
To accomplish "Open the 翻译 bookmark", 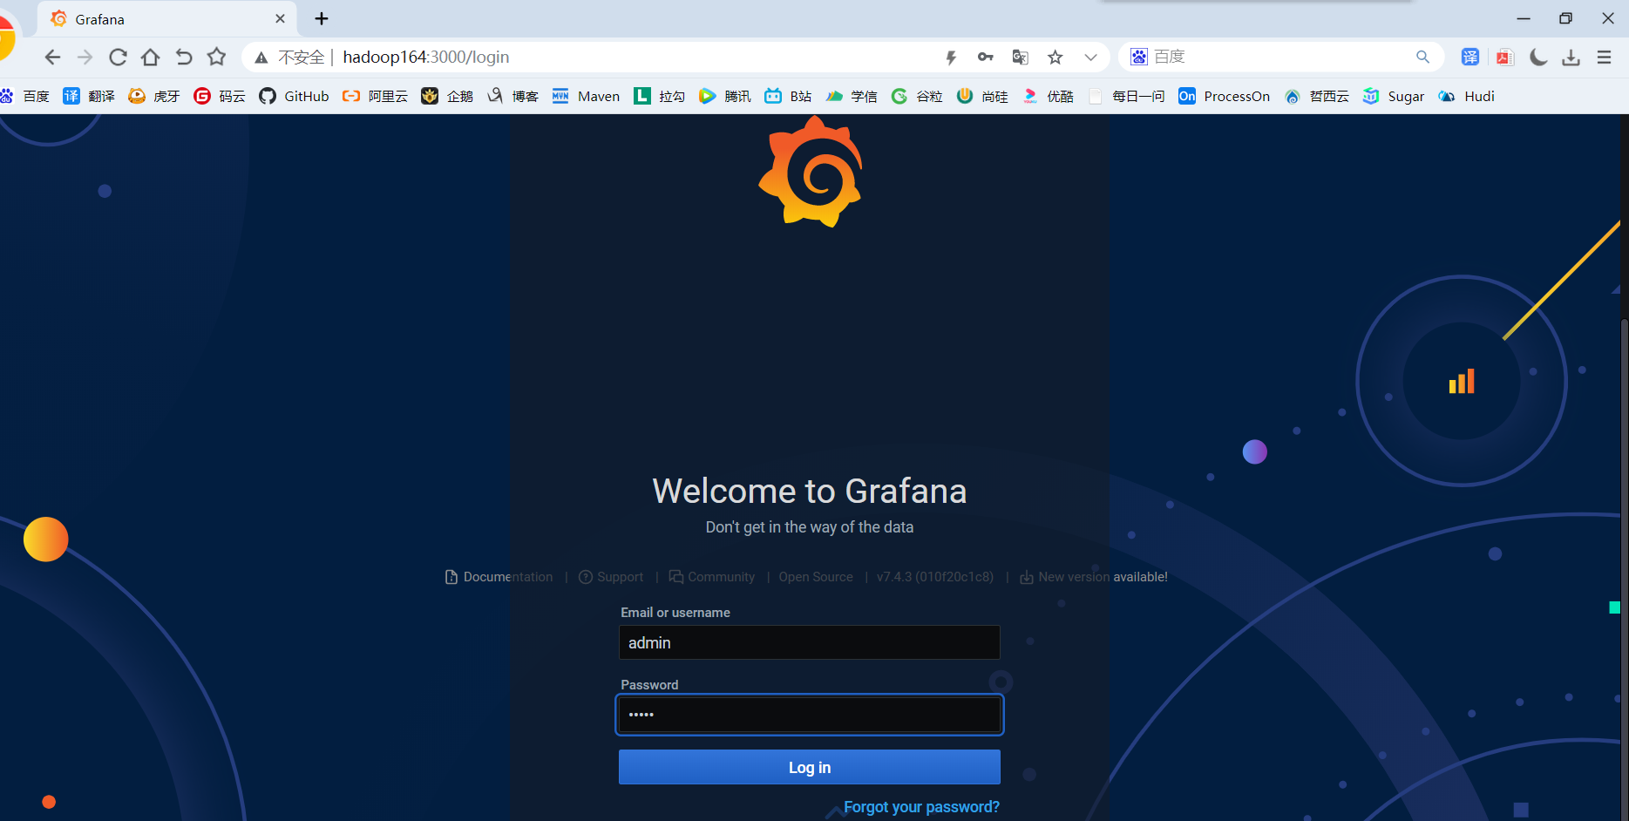I will click(x=89, y=96).
